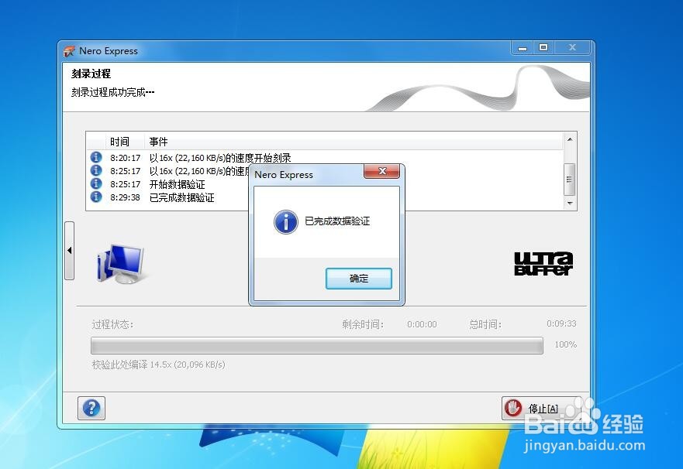This screenshot has width=683, height=469.
Task: Click the Ultra Buffer logo
Action: tap(543, 263)
